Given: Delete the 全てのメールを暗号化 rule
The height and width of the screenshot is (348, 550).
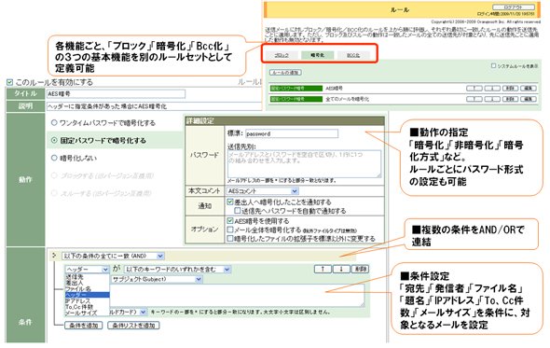Looking at the screenshot, I should tap(510, 99).
